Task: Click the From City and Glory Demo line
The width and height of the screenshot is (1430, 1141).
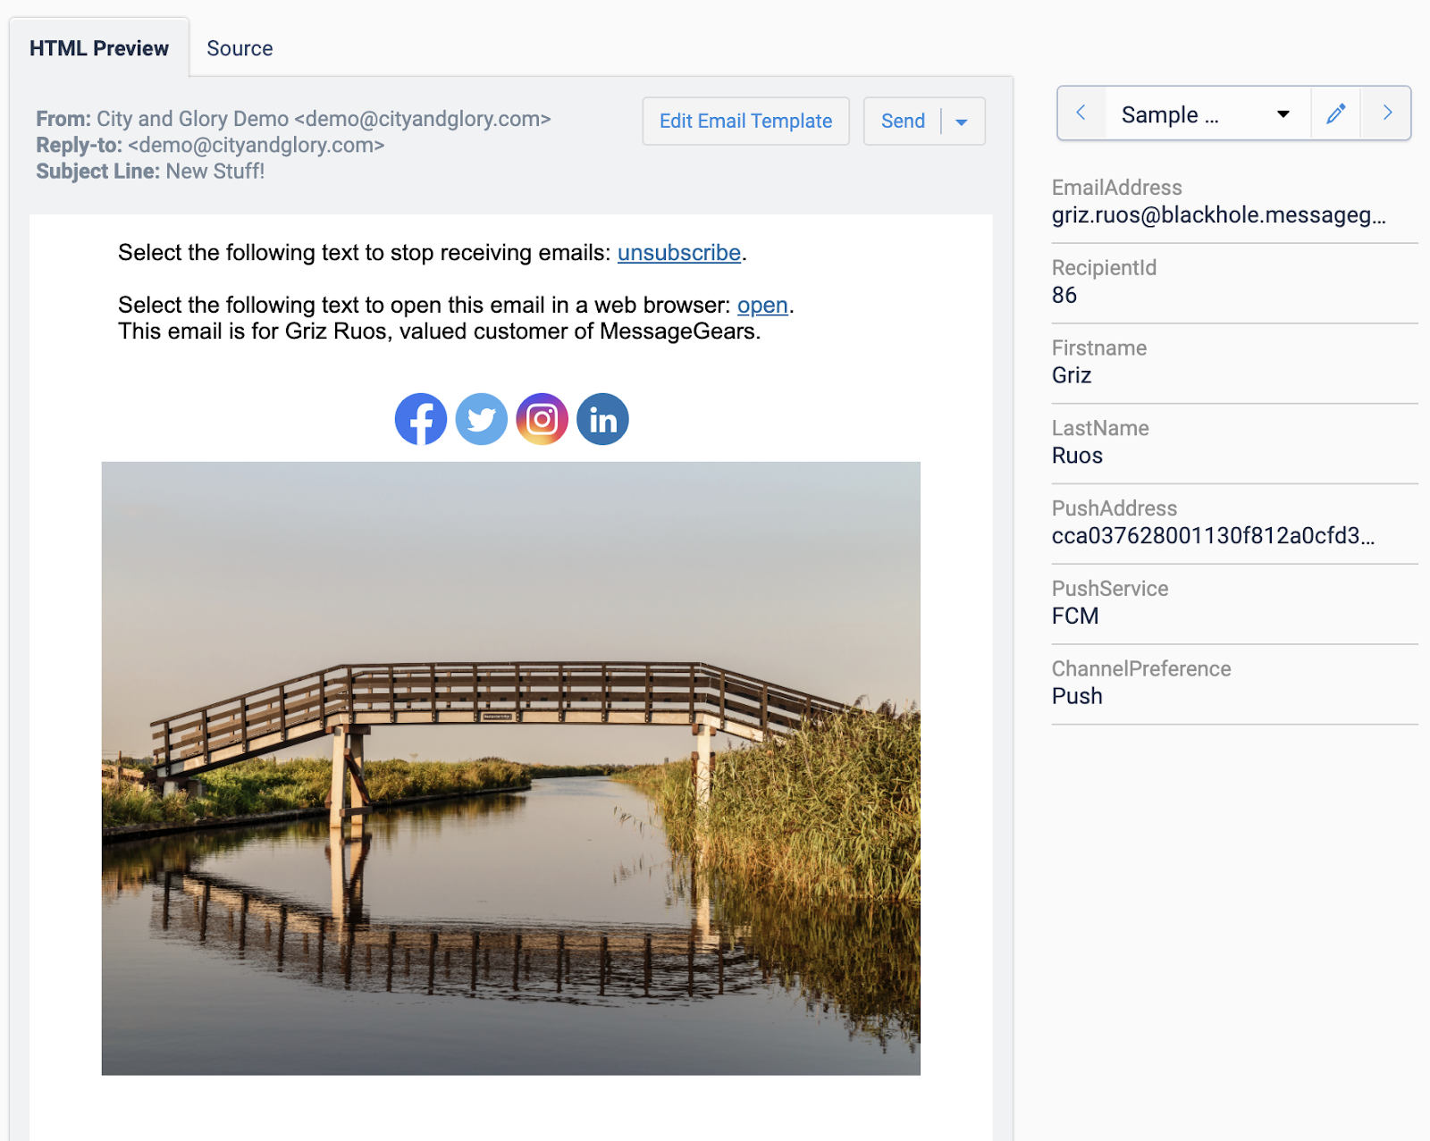Action: point(293,119)
